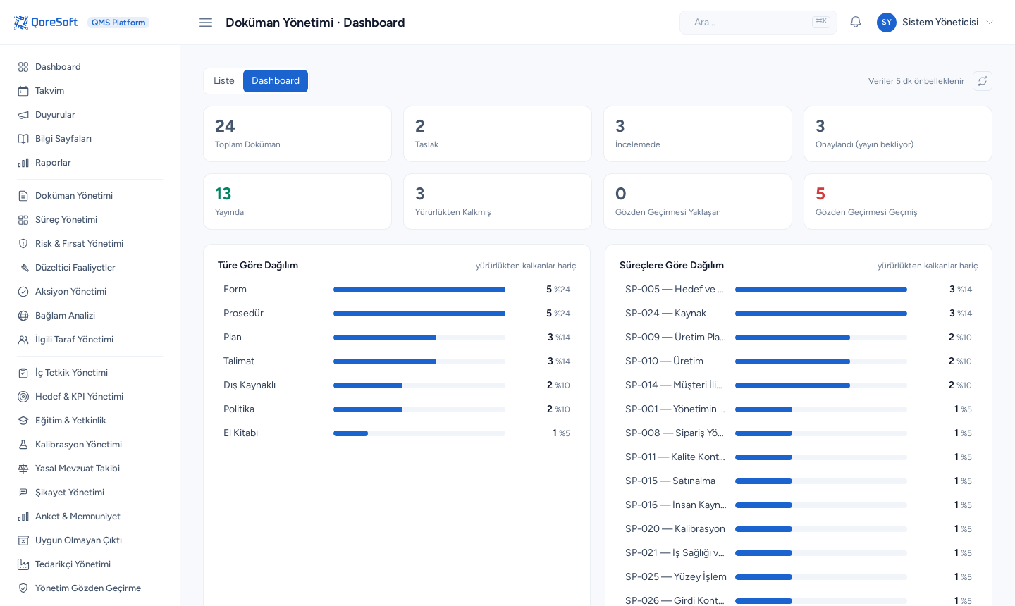The image size is (1015, 606).
Task: Click the SP-024 — Kaynak row
Action: (x=799, y=314)
